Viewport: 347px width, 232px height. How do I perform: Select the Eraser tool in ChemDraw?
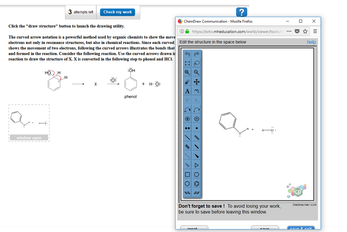tap(187, 81)
